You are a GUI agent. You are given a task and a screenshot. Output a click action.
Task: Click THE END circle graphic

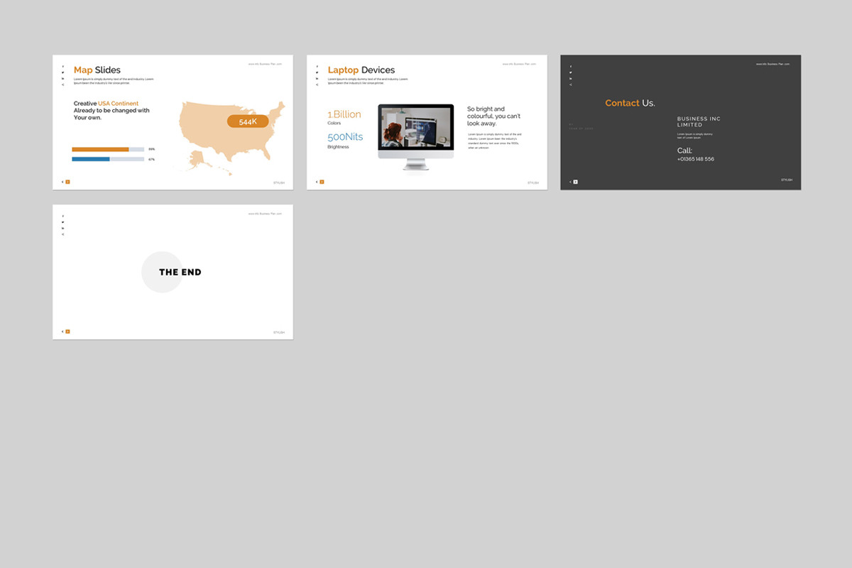(x=163, y=272)
